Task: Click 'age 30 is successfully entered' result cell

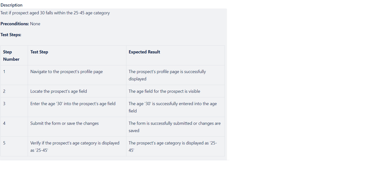Action: [x=176, y=107]
